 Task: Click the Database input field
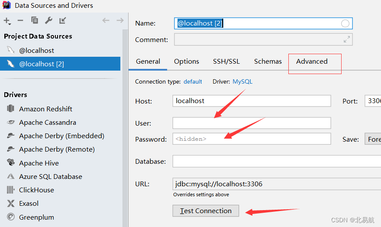click(277, 162)
